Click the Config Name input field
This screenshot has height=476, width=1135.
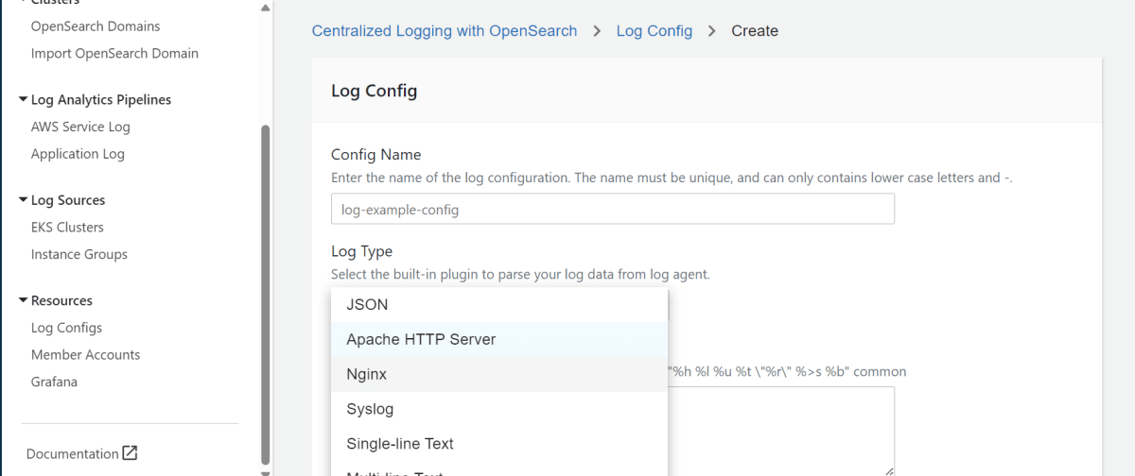tap(612, 209)
